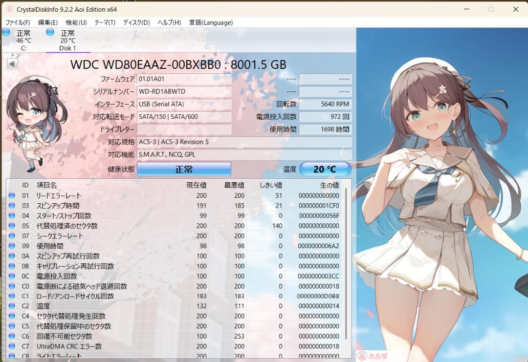Click the status dot for C1 ロード/アンロードサイクル回数
This screenshot has width=528, height=362.
pyautogui.click(x=12, y=296)
